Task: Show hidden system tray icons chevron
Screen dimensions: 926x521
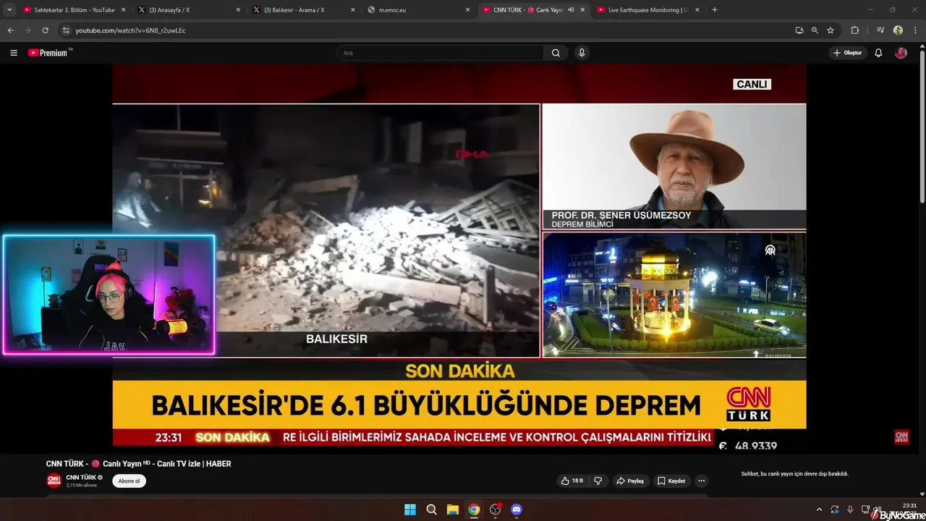Action: (x=819, y=509)
